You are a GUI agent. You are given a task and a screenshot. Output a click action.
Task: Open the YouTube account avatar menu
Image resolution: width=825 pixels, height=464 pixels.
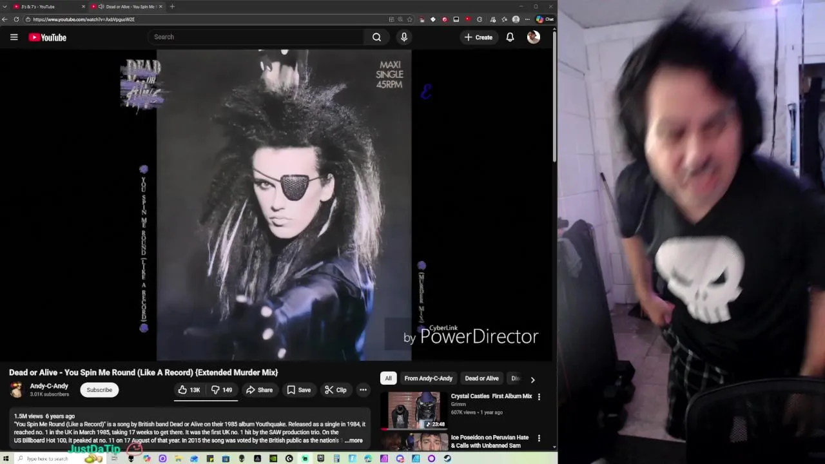(533, 37)
